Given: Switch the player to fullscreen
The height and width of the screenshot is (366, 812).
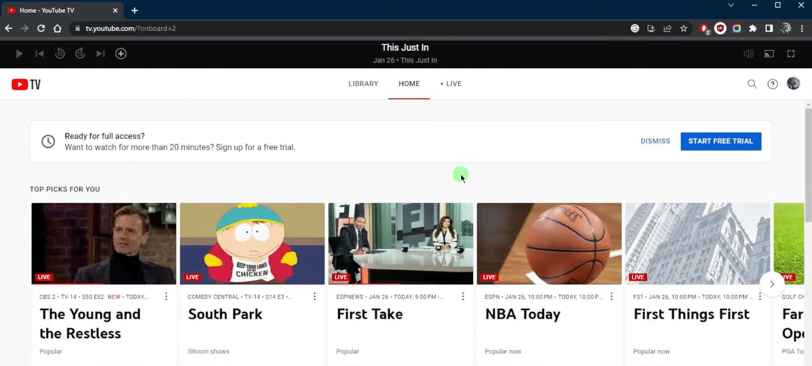Looking at the screenshot, I should tap(791, 54).
